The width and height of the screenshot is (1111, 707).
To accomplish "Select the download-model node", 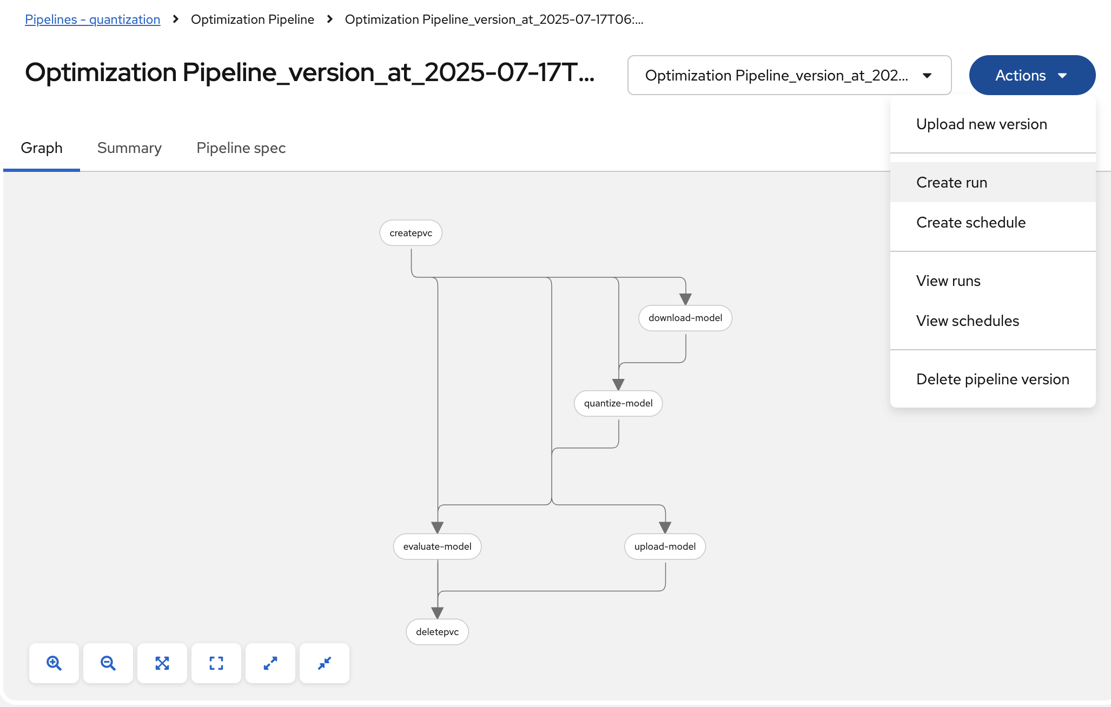I will point(685,318).
